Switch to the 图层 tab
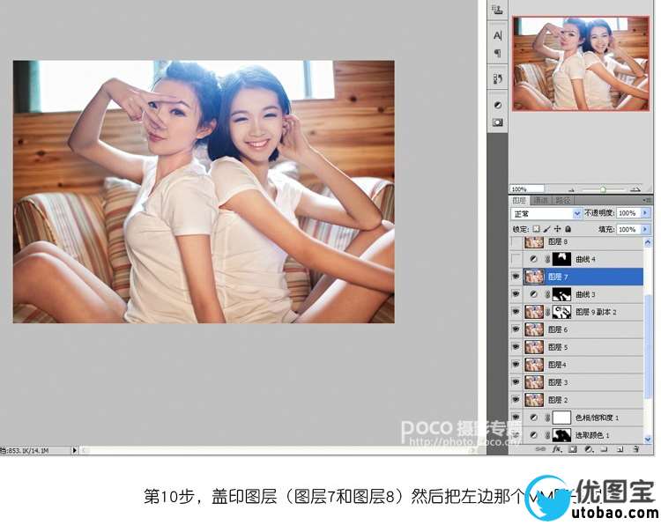 [x=519, y=201]
